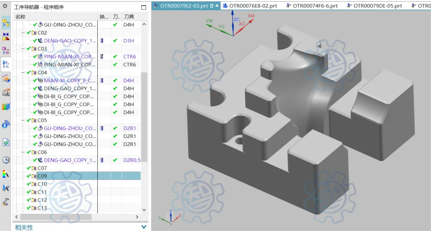Select the C02 folder name
The width and height of the screenshot is (431, 231).
(x=42, y=33)
